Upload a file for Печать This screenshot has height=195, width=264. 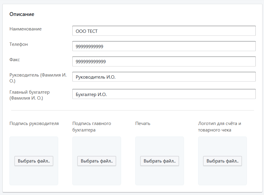159,161
